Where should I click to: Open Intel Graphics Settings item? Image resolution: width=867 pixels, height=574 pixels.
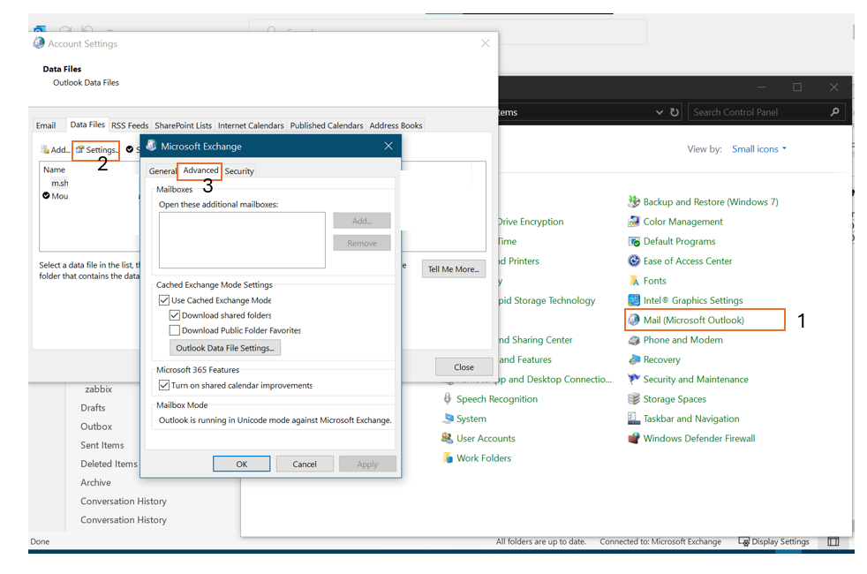[685, 300]
